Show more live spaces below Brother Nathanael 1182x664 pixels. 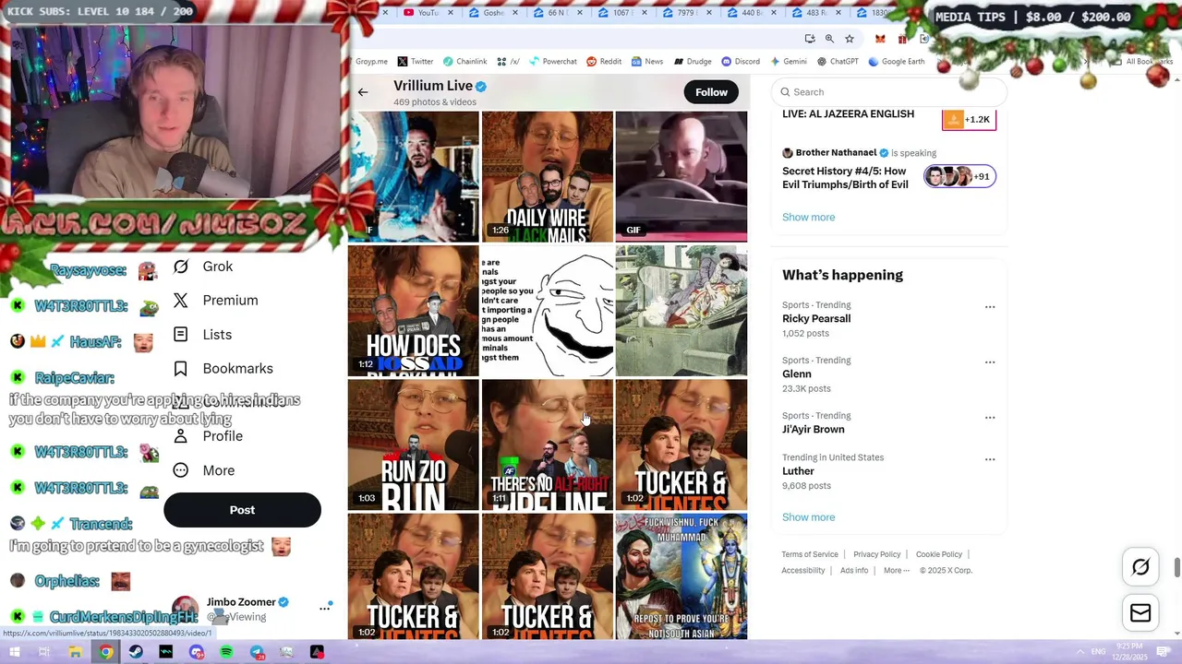click(808, 218)
